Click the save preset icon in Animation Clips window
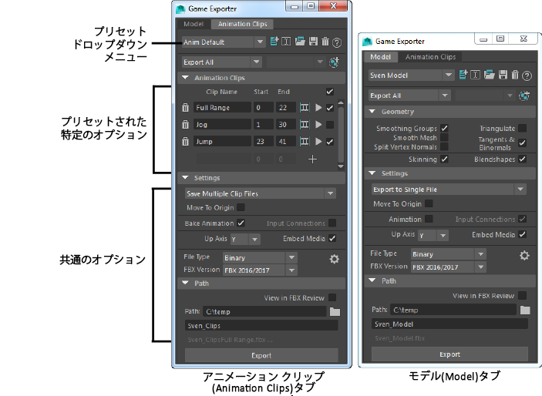Image resolution: width=542 pixels, height=396 pixels. click(313, 42)
